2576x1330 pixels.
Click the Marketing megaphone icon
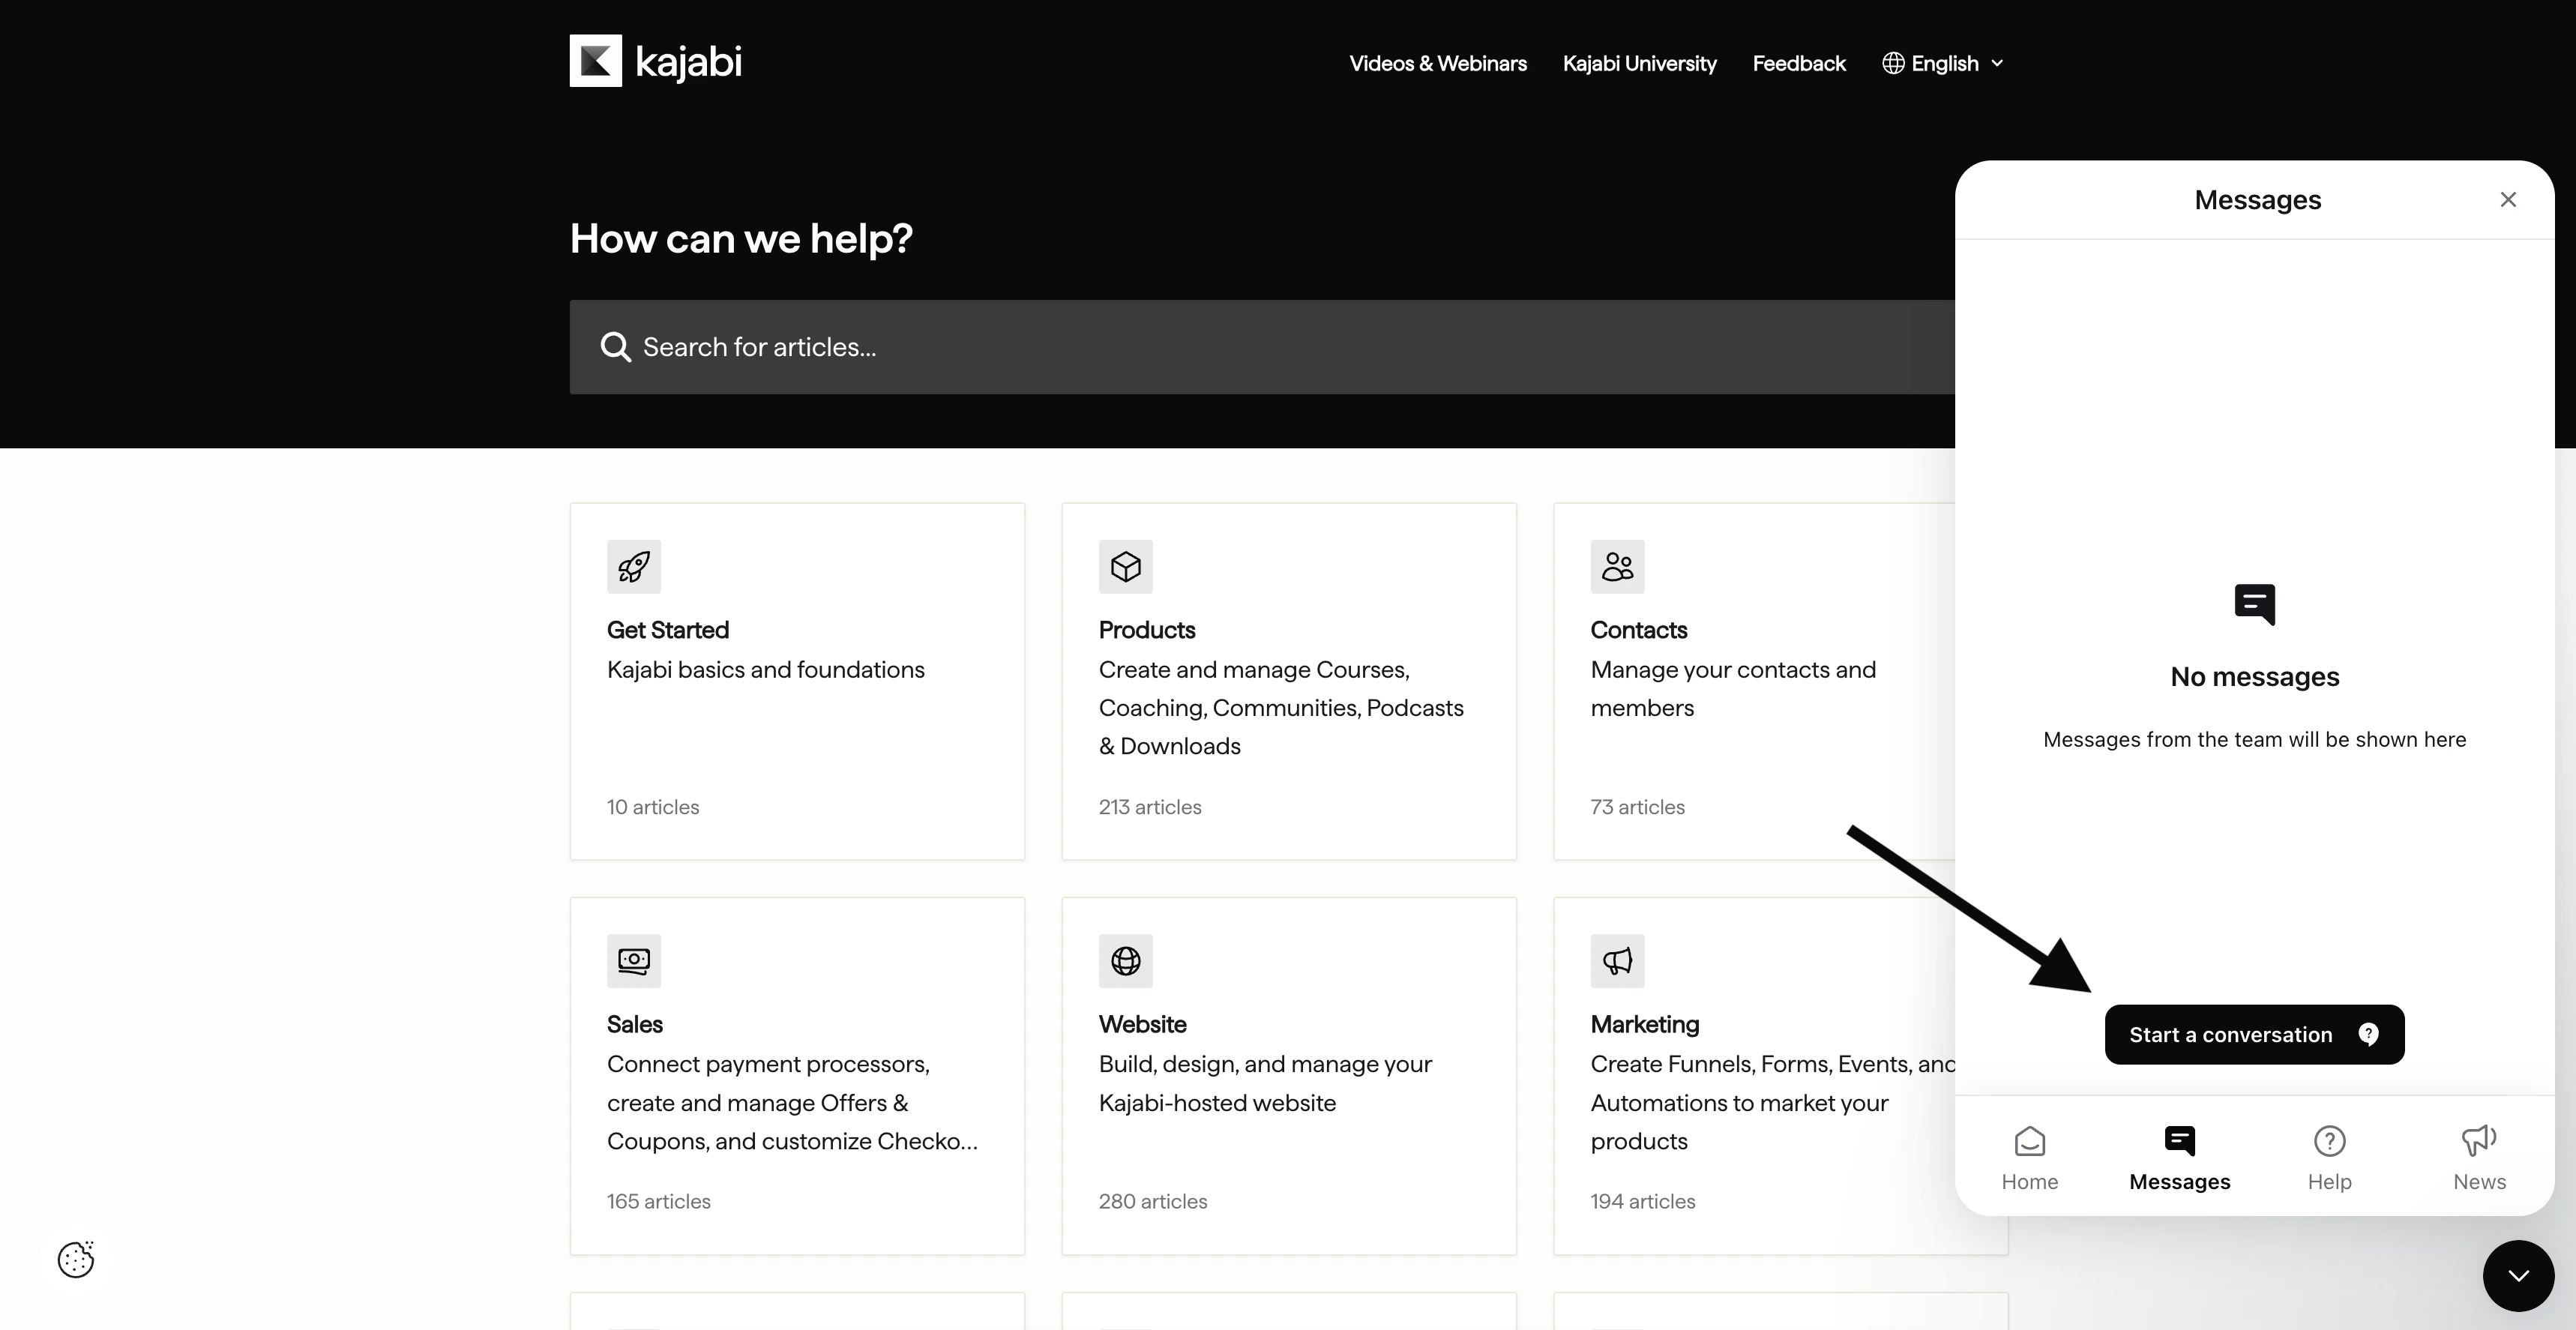[1617, 961]
